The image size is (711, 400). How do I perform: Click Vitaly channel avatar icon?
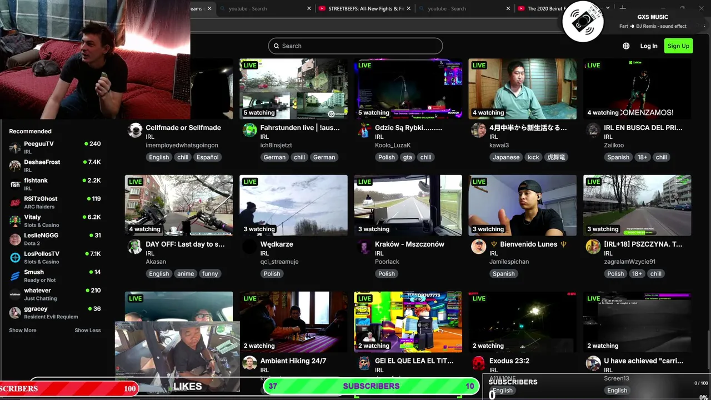tap(15, 221)
